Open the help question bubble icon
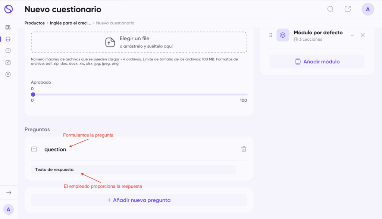Screen dimensions: 382x219 [x=8, y=51]
